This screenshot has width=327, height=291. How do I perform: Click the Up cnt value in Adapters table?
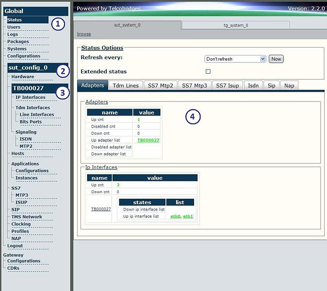point(139,120)
